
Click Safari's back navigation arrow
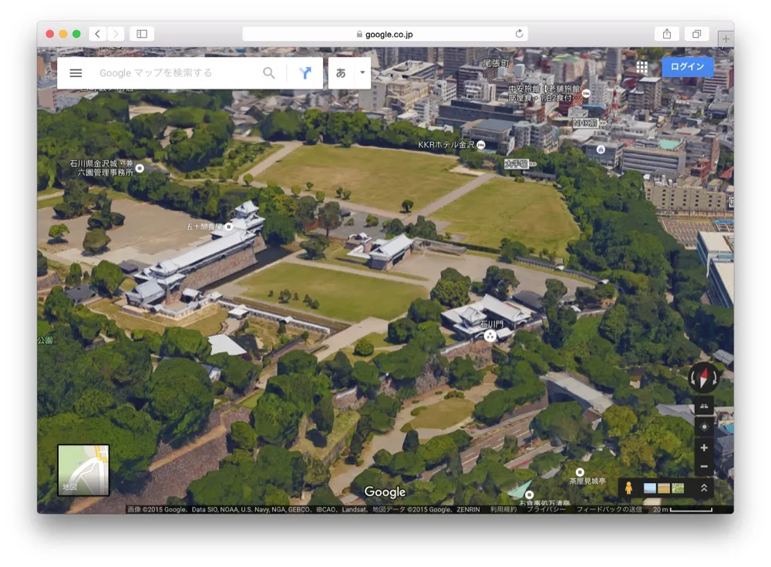96,34
